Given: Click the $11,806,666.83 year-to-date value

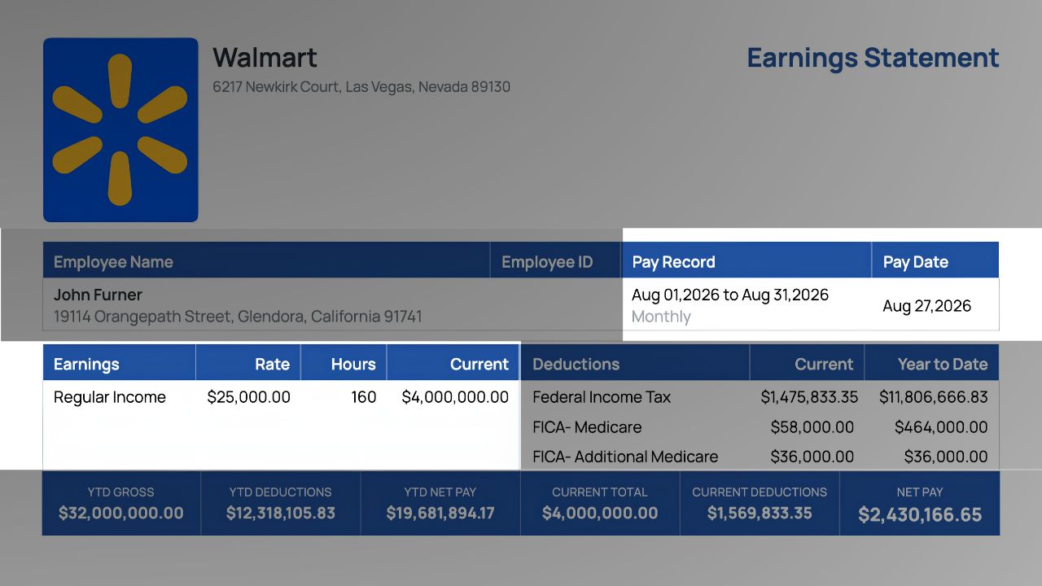Looking at the screenshot, I should pos(934,397).
